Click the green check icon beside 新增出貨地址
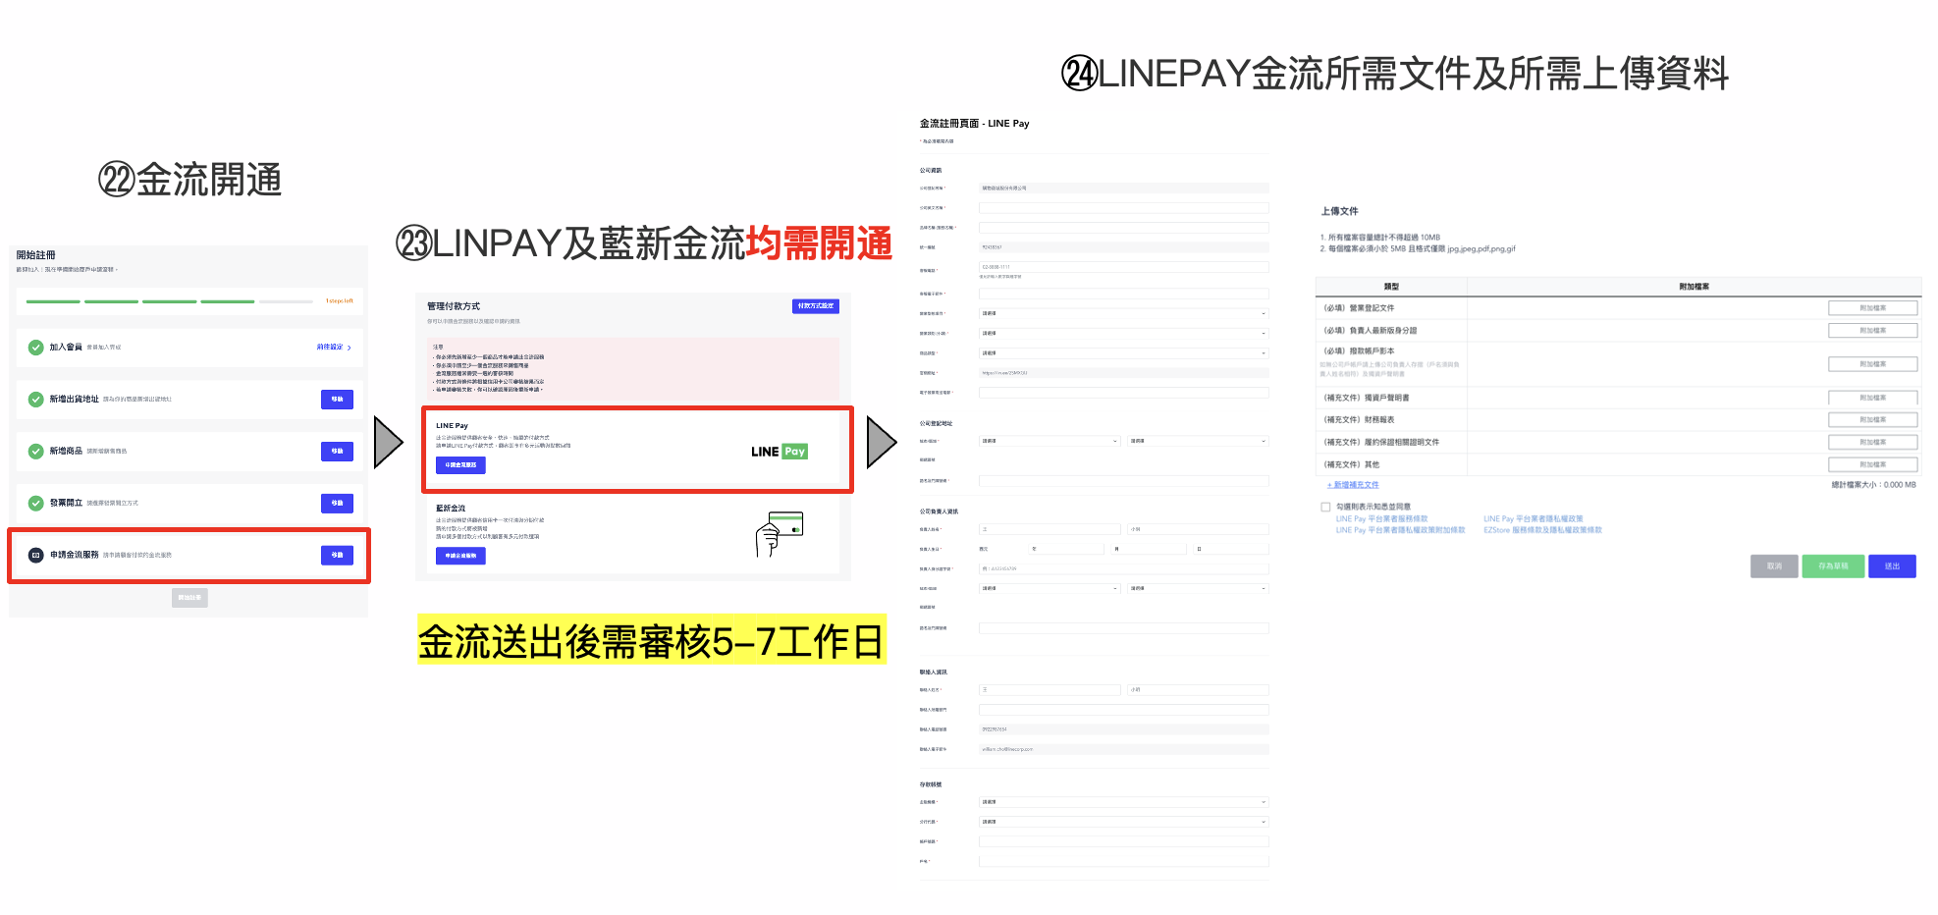 [x=36, y=400]
